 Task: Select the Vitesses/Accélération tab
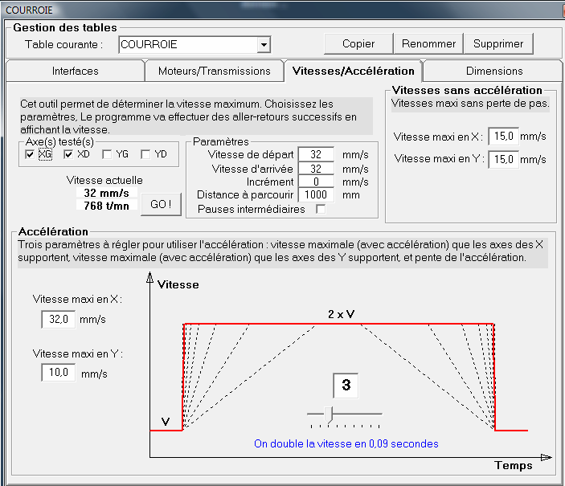point(353,71)
